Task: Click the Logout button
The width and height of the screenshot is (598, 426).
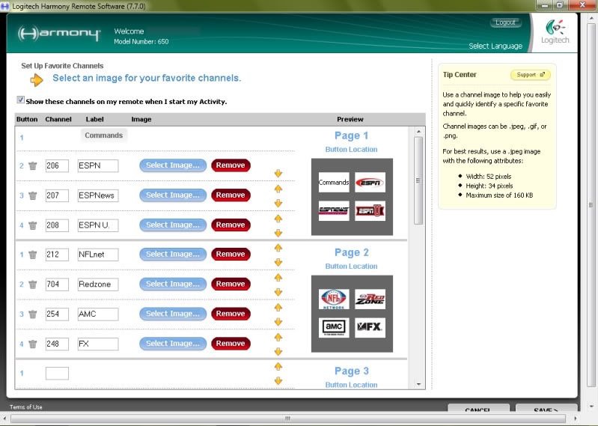Action: [505, 22]
